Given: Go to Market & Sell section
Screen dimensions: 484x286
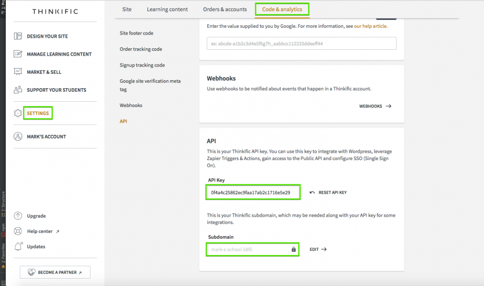Looking at the screenshot, I should point(44,72).
